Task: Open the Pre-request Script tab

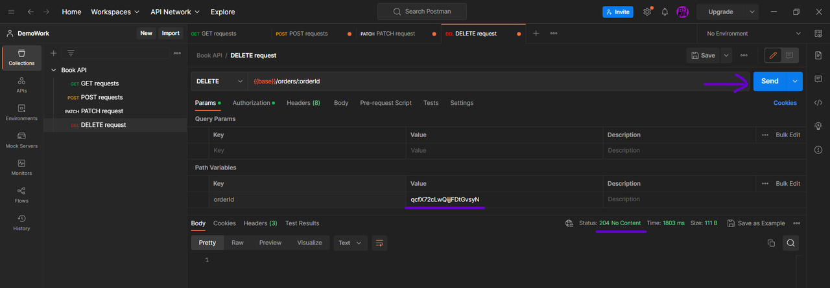Action: click(386, 103)
